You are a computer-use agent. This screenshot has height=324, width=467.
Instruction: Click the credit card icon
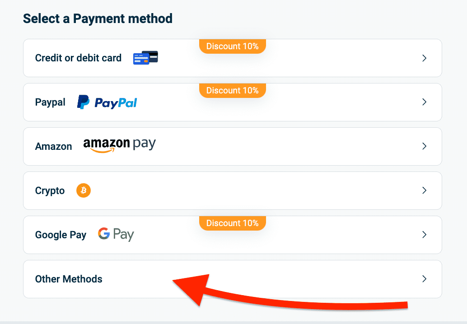point(145,58)
